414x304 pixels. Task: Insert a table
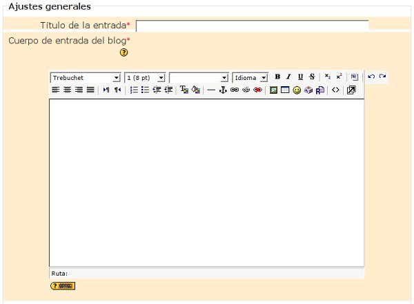(285, 90)
